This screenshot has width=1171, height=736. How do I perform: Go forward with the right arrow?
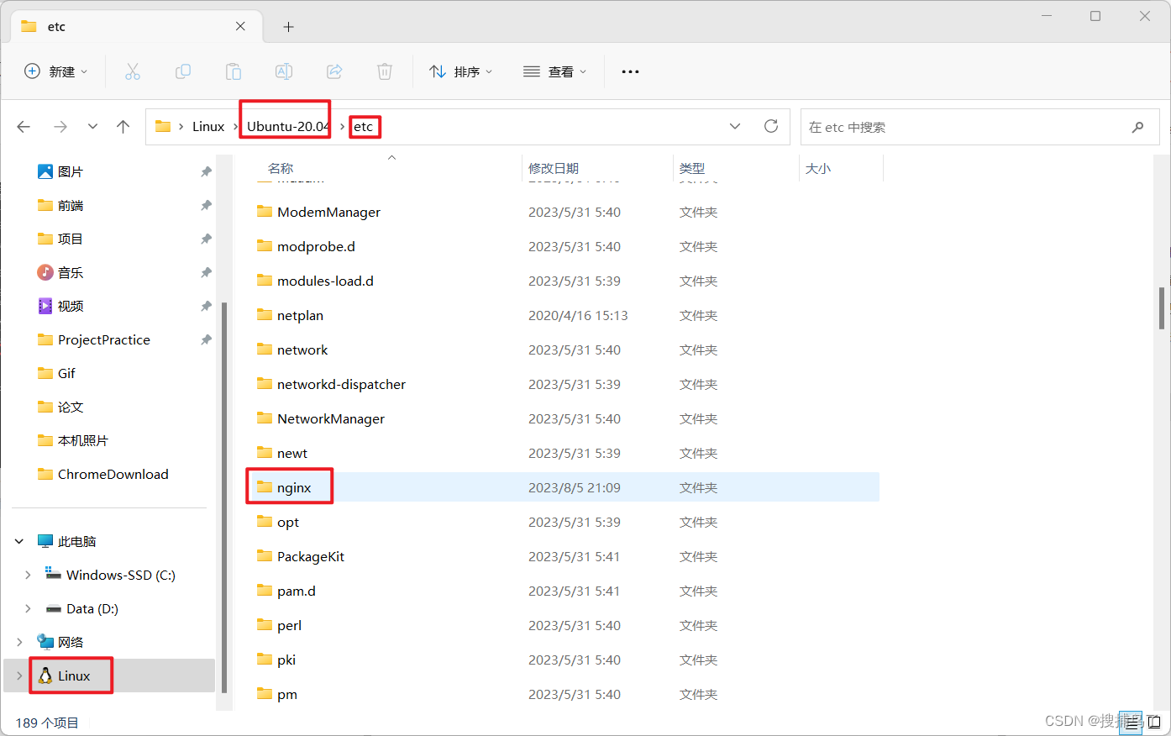[60, 127]
